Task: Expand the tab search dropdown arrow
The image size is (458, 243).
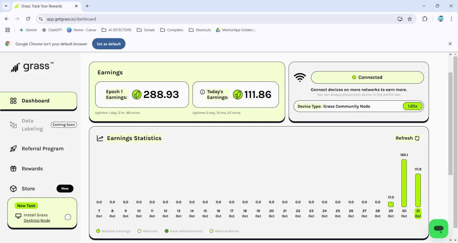Action: (6, 6)
